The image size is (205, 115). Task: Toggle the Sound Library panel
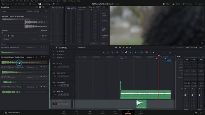[x=44, y=4]
